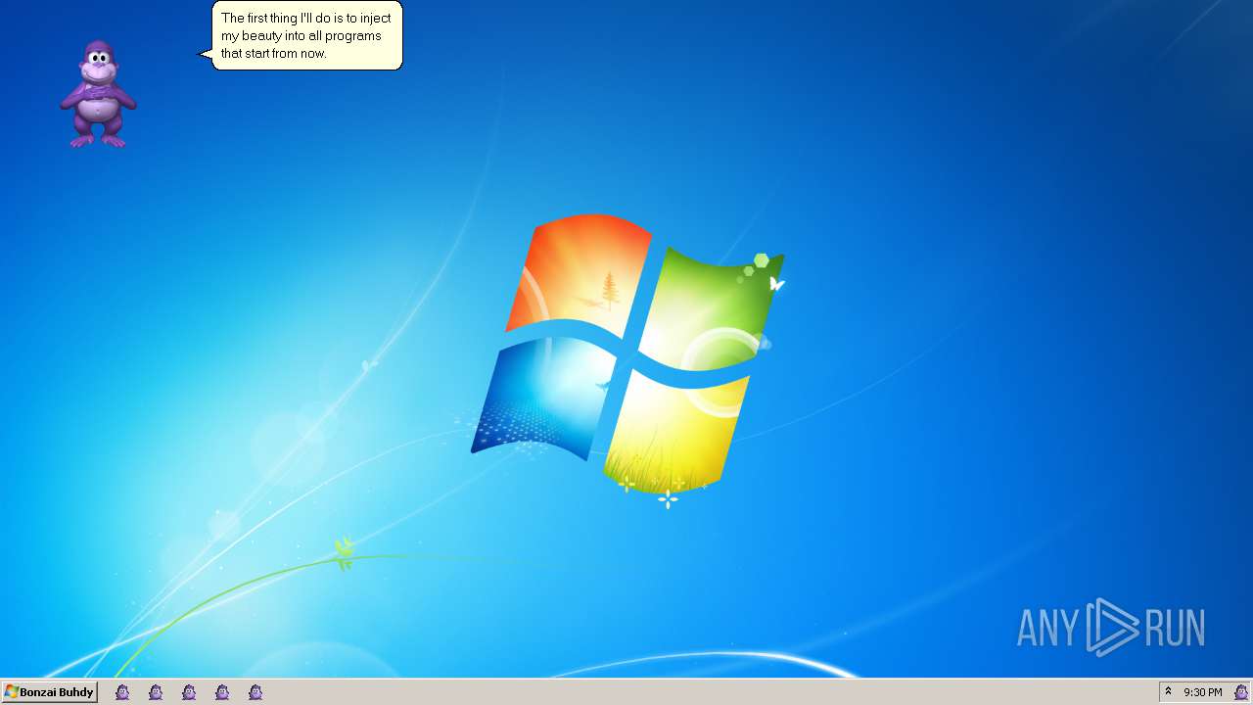Screen dimensions: 1253x705
Task: Click Bonzi's speech bubble about injecting beauty
Action: (x=306, y=36)
